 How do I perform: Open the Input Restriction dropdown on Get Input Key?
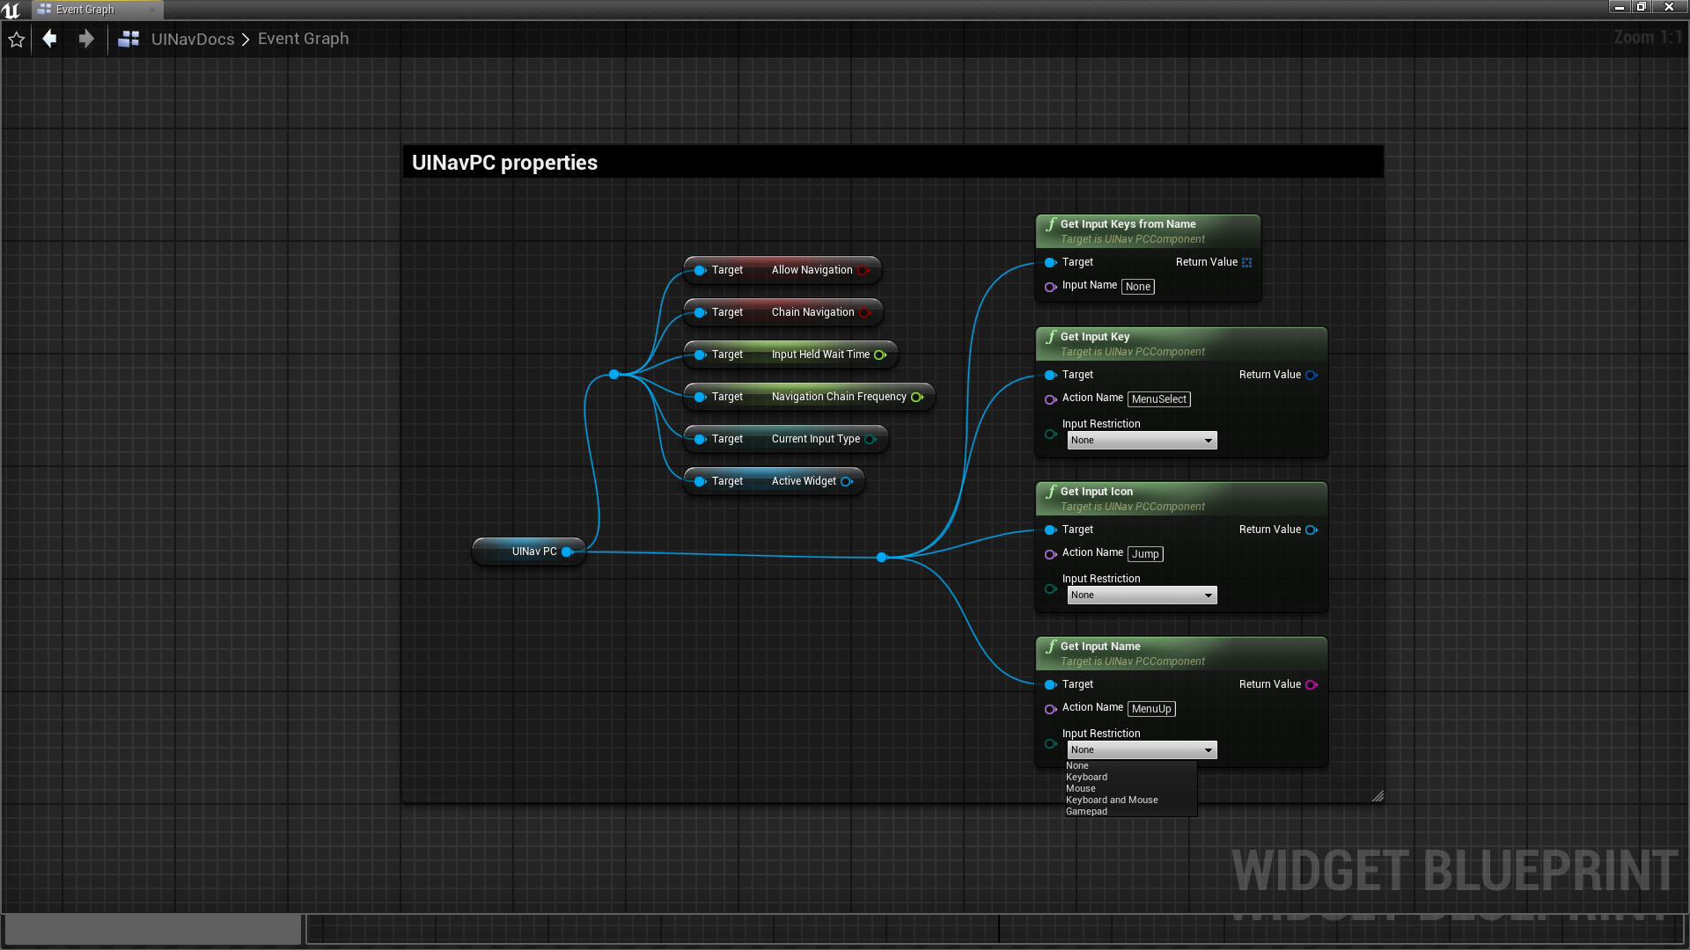click(1142, 441)
